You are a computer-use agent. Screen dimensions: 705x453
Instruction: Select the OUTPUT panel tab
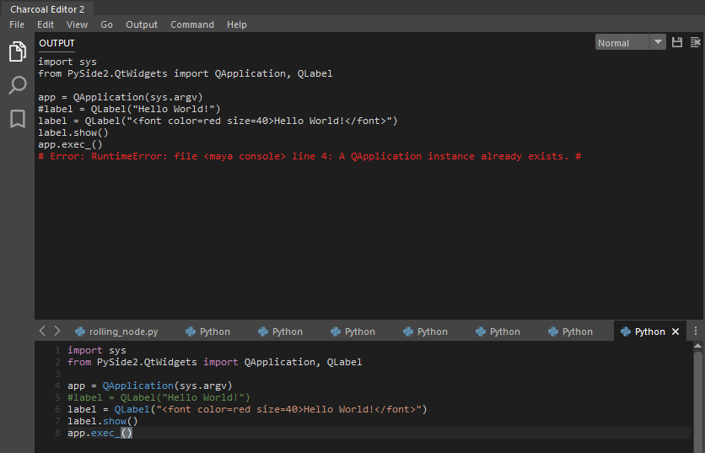point(57,43)
